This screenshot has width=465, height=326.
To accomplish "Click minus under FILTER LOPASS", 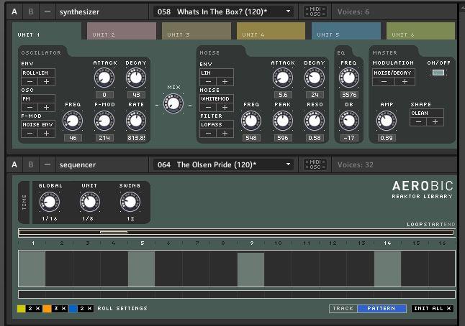I will (x=208, y=133).
